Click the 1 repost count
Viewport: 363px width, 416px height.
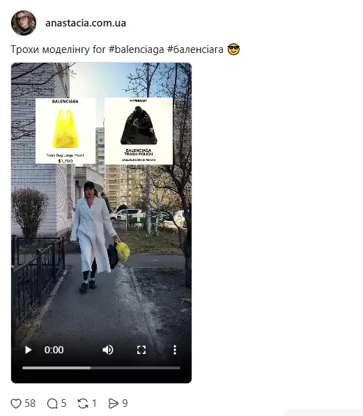tap(94, 403)
